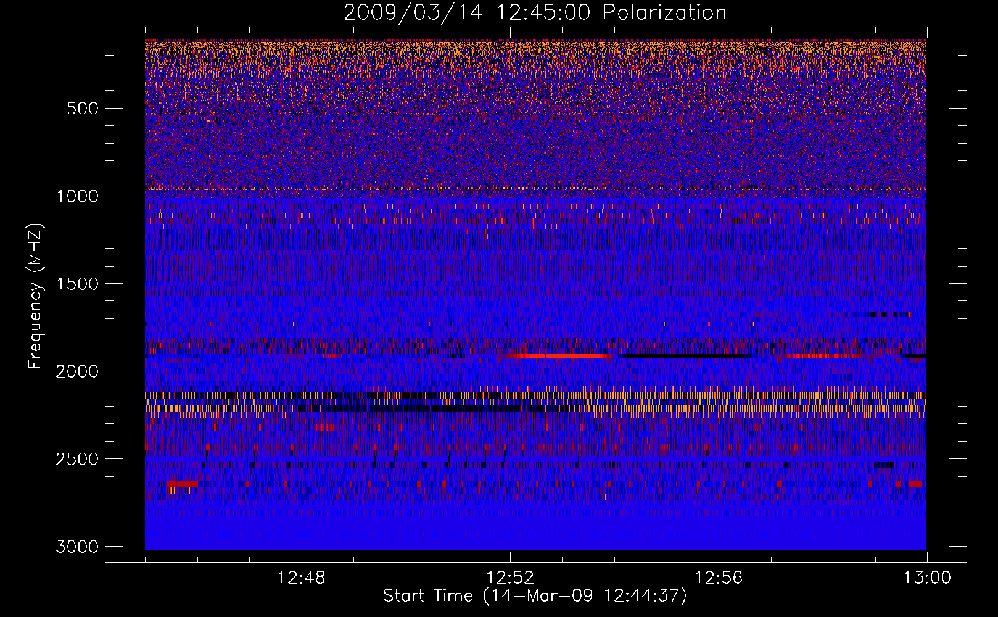
Task: Click the 'Frequency (MHZ)' axis label
Action: pos(36,296)
